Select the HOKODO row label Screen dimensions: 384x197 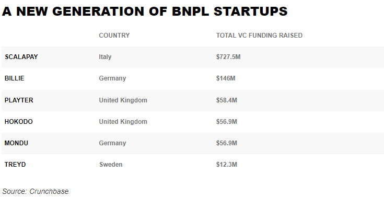point(19,122)
